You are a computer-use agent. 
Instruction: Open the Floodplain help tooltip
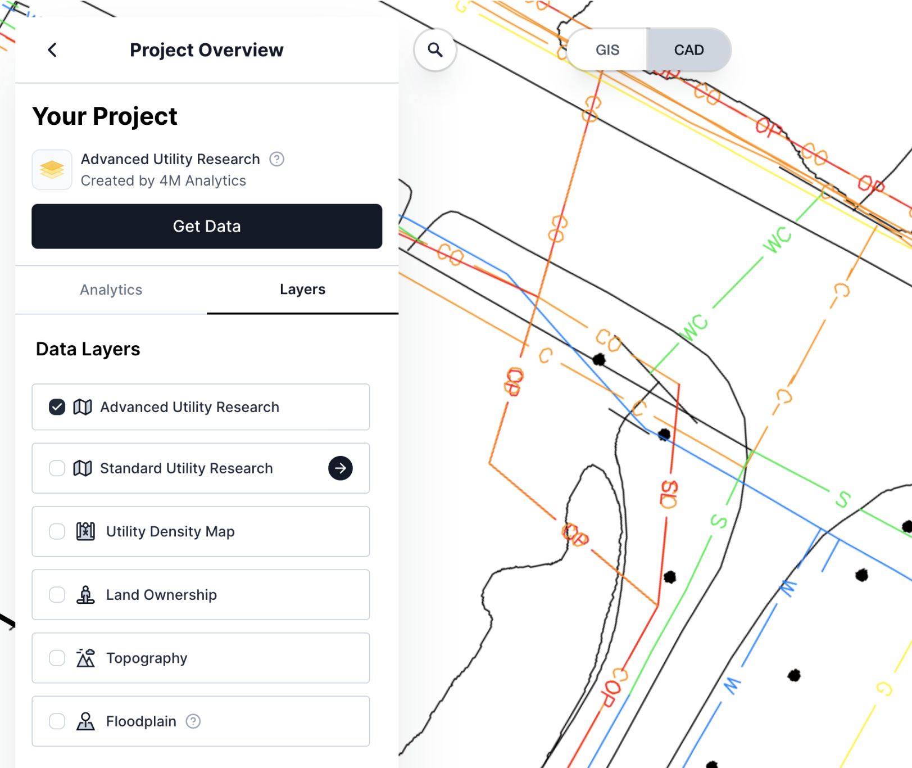194,721
